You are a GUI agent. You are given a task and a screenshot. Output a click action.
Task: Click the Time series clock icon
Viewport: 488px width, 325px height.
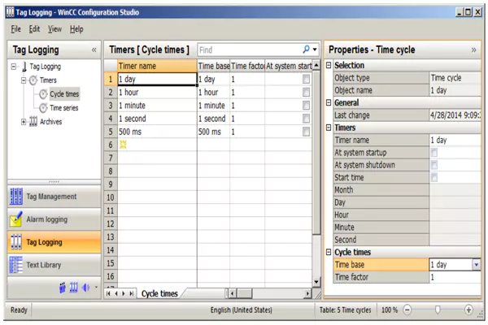tap(43, 108)
